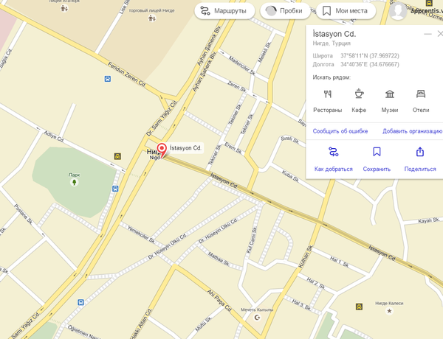Viewport: 443px width, 339px height.
Task: Click the bus stop icon near Парк
Action: tap(115, 189)
